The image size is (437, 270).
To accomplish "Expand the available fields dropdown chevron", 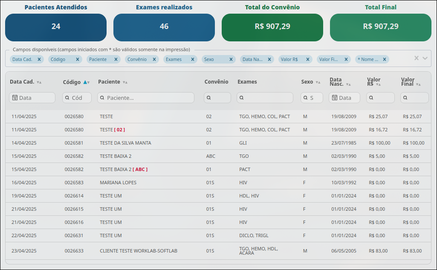I will [x=425, y=58].
